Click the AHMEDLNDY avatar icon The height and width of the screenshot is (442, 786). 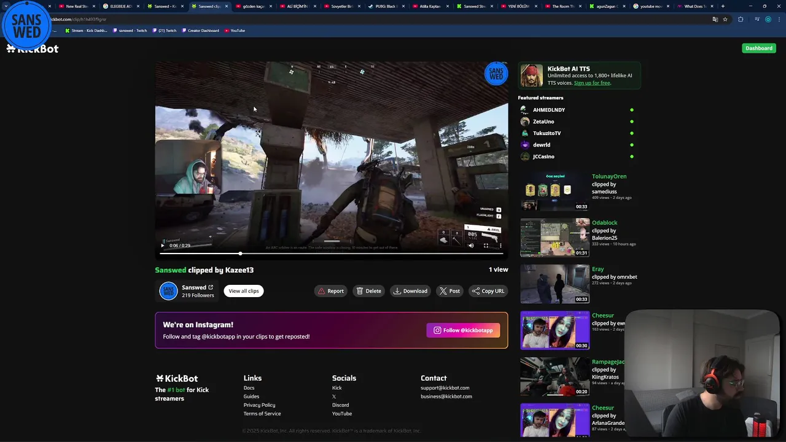[524, 110]
